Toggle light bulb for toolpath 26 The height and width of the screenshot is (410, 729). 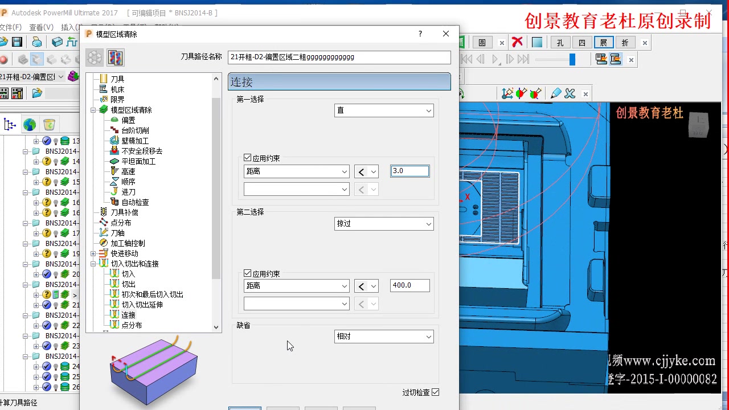[56, 387]
